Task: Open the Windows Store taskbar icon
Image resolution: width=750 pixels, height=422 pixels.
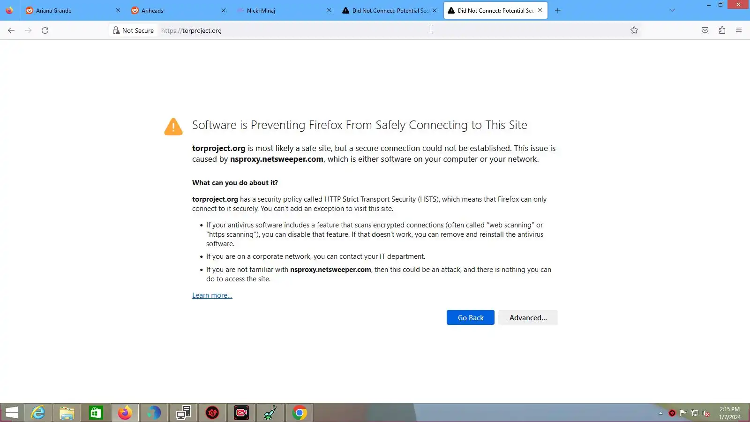Action: (x=96, y=413)
